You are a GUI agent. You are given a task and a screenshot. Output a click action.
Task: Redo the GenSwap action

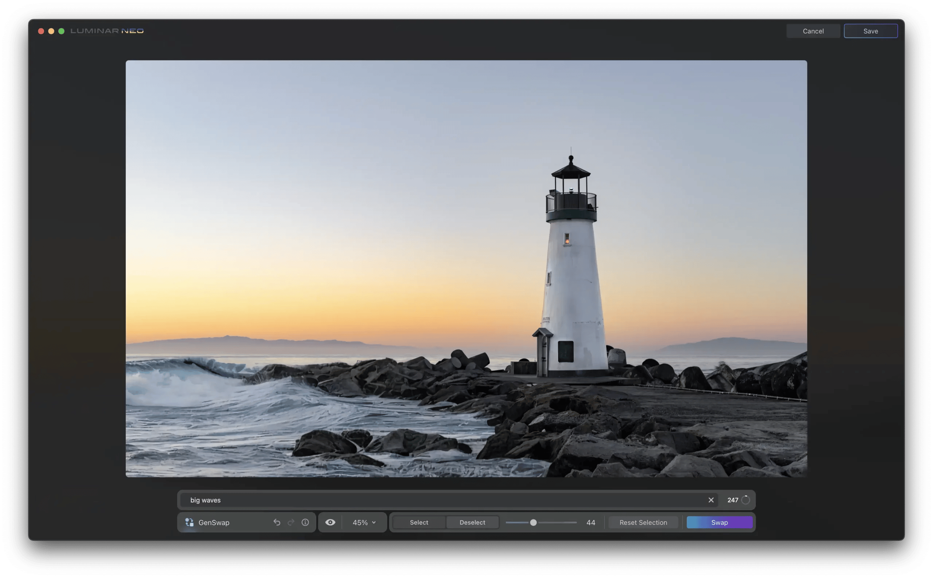[x=291, y=522]
